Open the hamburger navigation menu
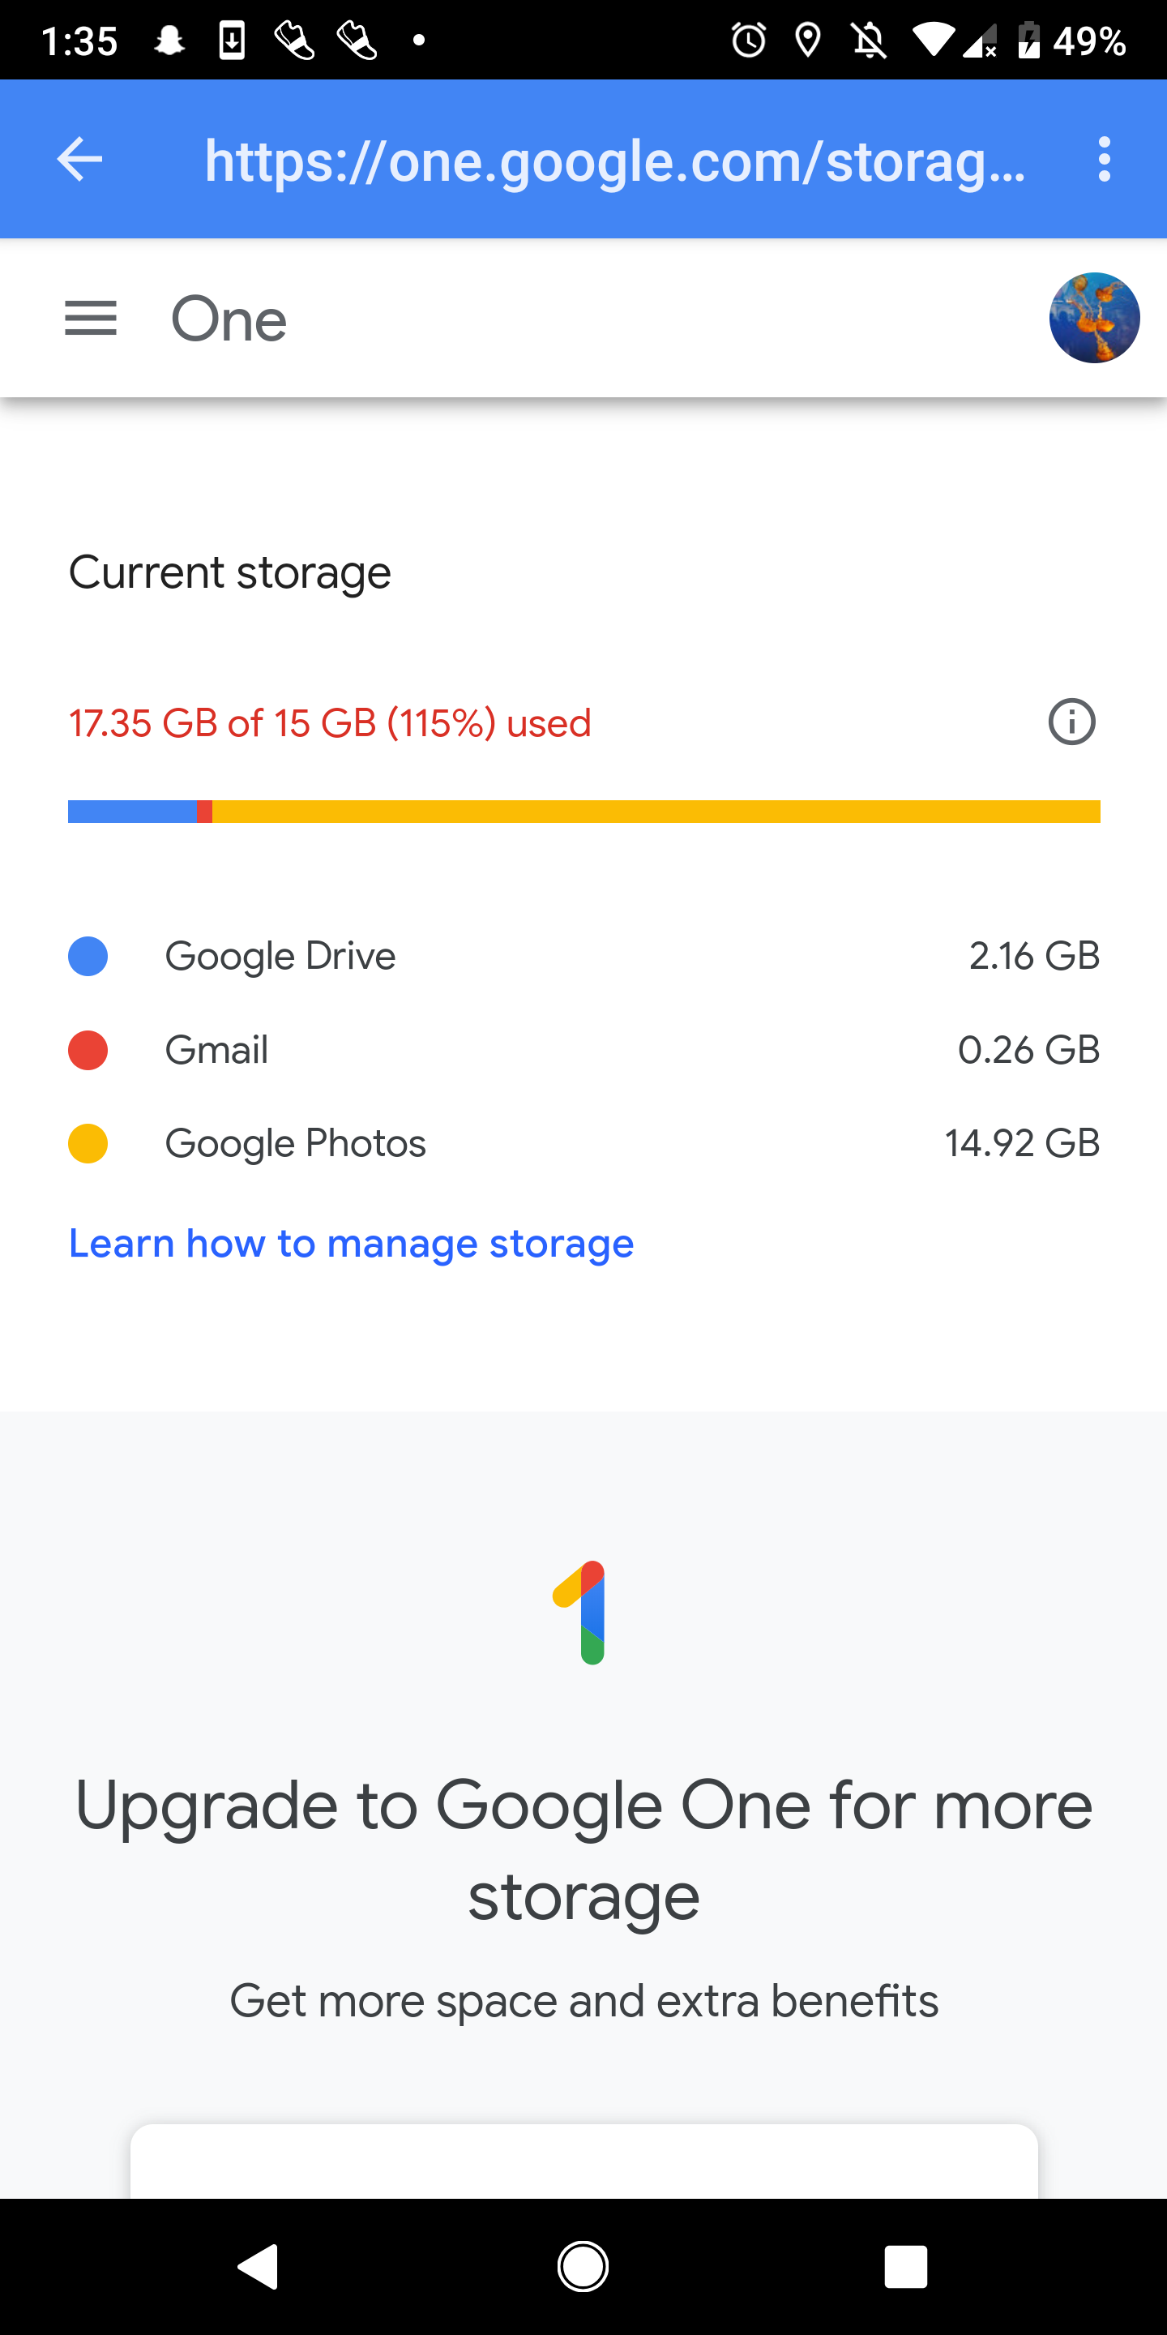 point(91,318)
